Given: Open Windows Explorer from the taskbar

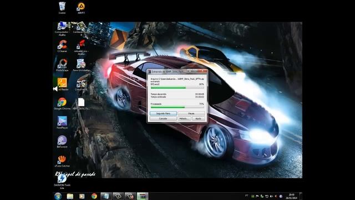Looking at the screenshot, I should [x=70, y=196].
